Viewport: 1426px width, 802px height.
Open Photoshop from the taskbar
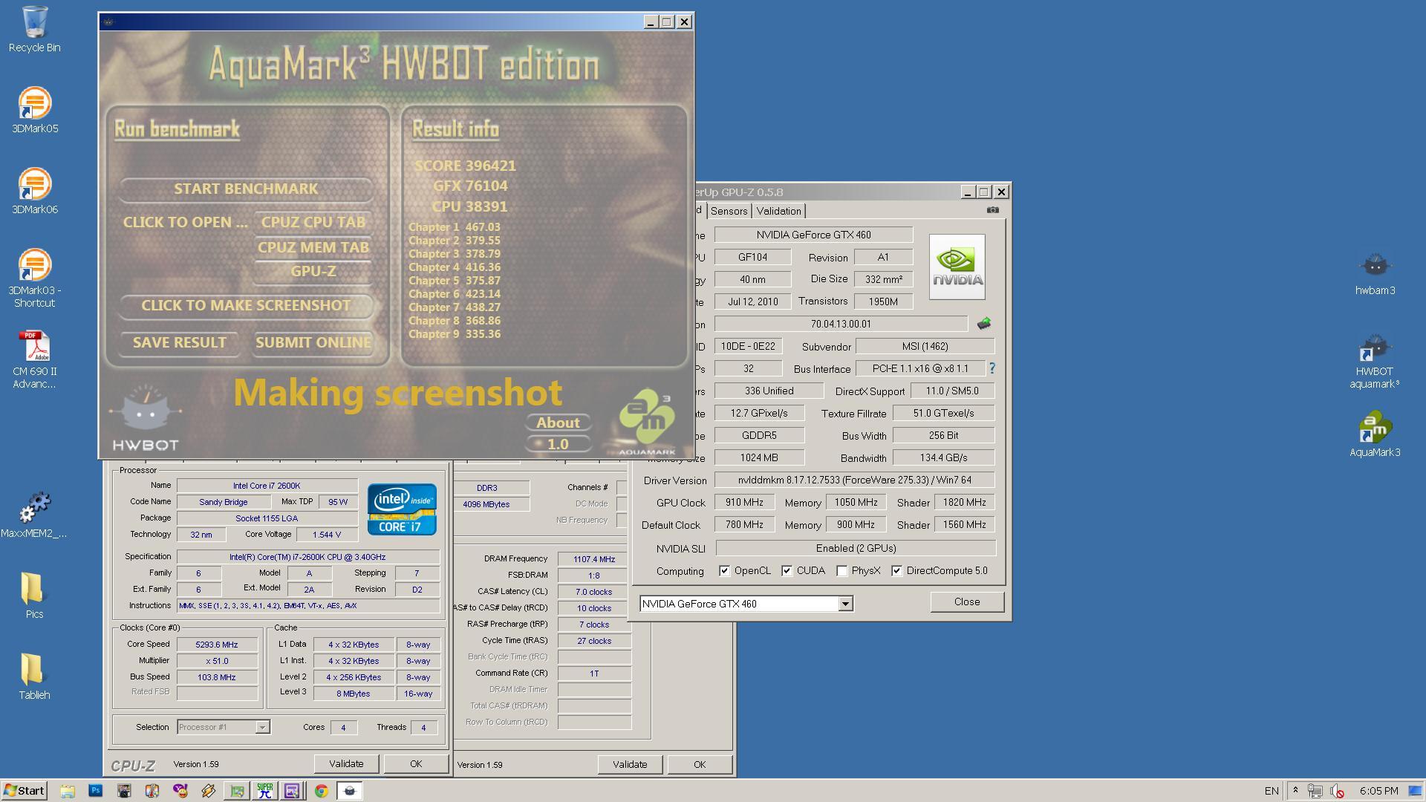click(96, 791)
